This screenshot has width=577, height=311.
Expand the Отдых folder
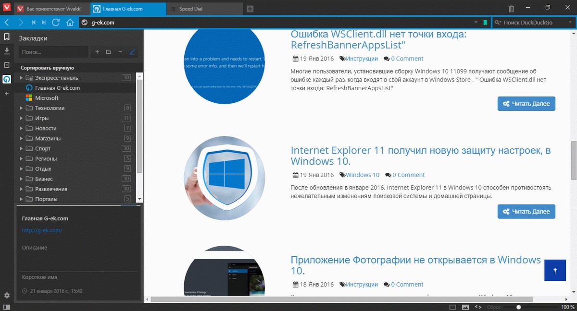pyautogui.click(x=21, y=169)
